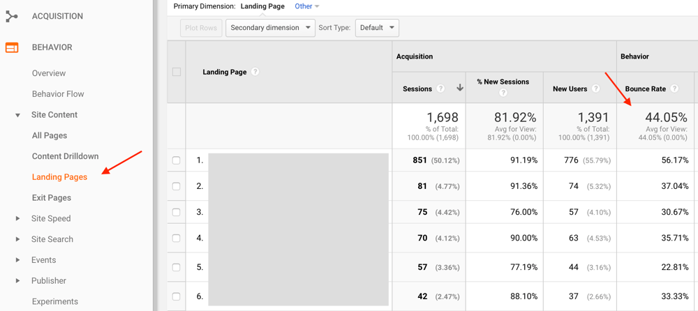Toggle the select-all checkbox in table header

(x=177, y=72)
